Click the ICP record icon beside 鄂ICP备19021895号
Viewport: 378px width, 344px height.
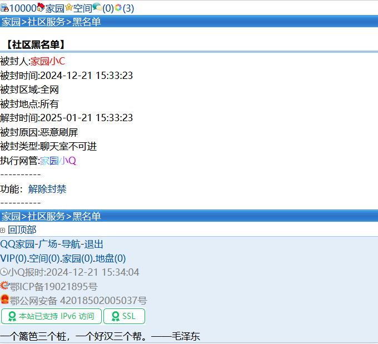click(5, 286)
